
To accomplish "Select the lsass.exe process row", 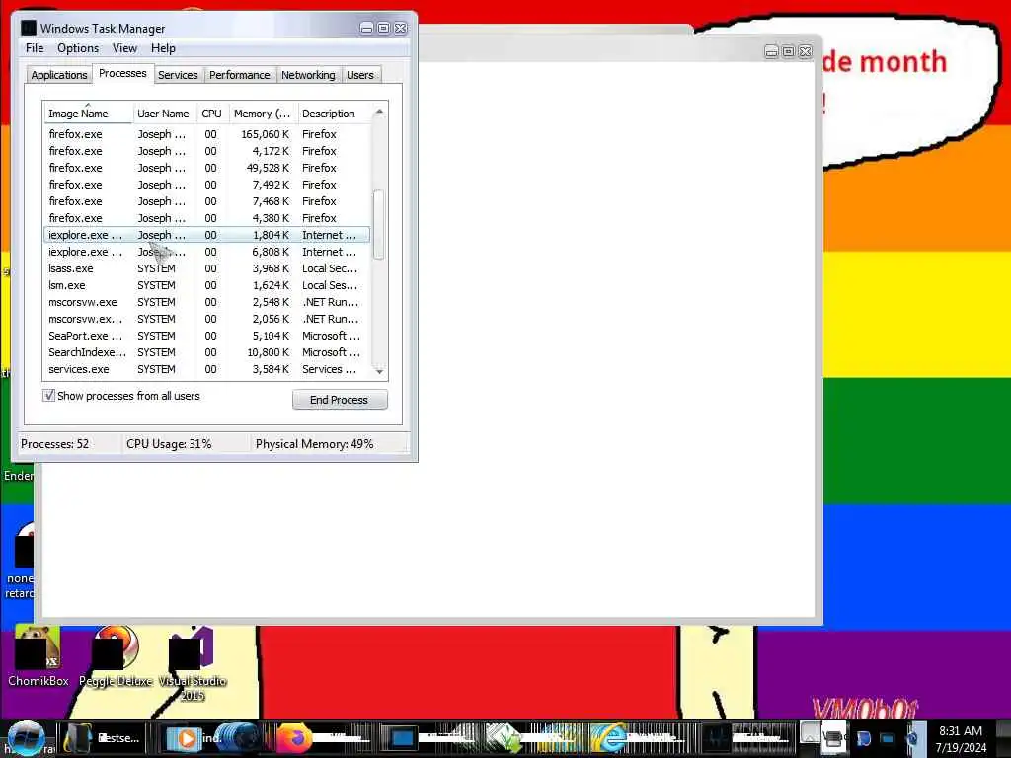I will (207, 268).
